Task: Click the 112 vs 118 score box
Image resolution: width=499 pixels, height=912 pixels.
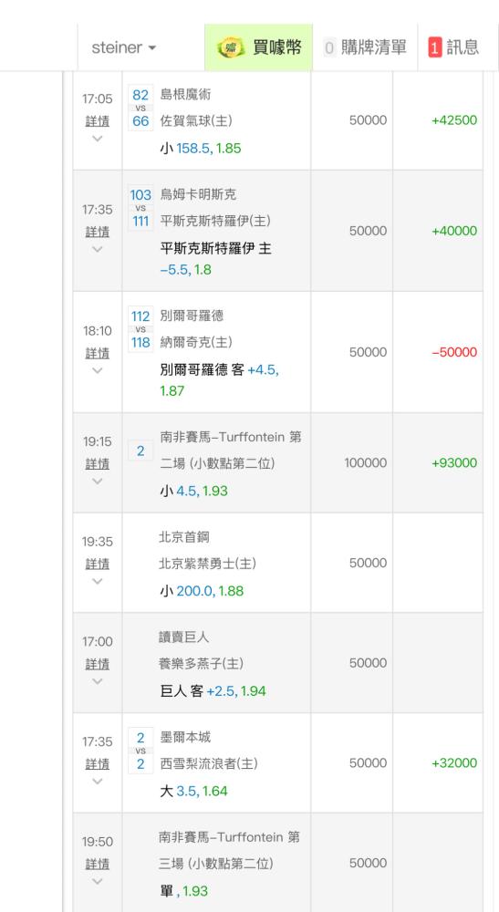Action: pos(140,329)
